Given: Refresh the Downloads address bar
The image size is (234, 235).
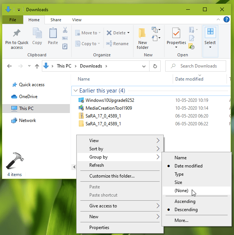Looking at the screenshot, I should click(155, 66).
